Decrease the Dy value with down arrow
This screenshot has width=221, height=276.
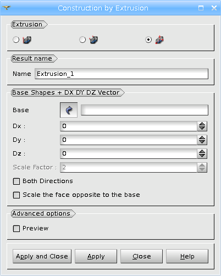[x=202, y=142]
